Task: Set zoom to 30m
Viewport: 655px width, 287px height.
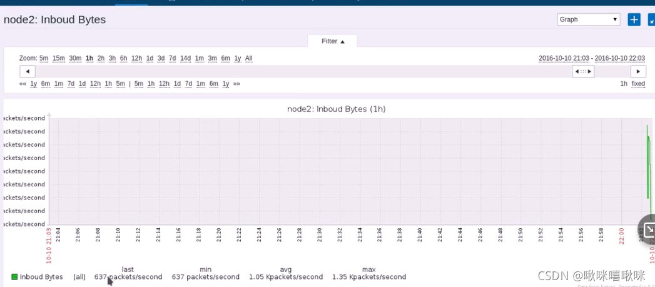Action: point(75,58)
